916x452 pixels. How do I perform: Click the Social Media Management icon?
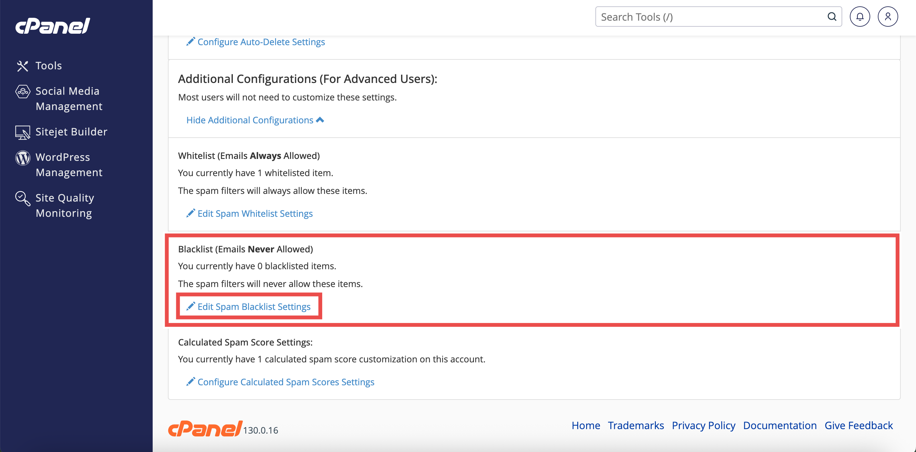[22, 92]
